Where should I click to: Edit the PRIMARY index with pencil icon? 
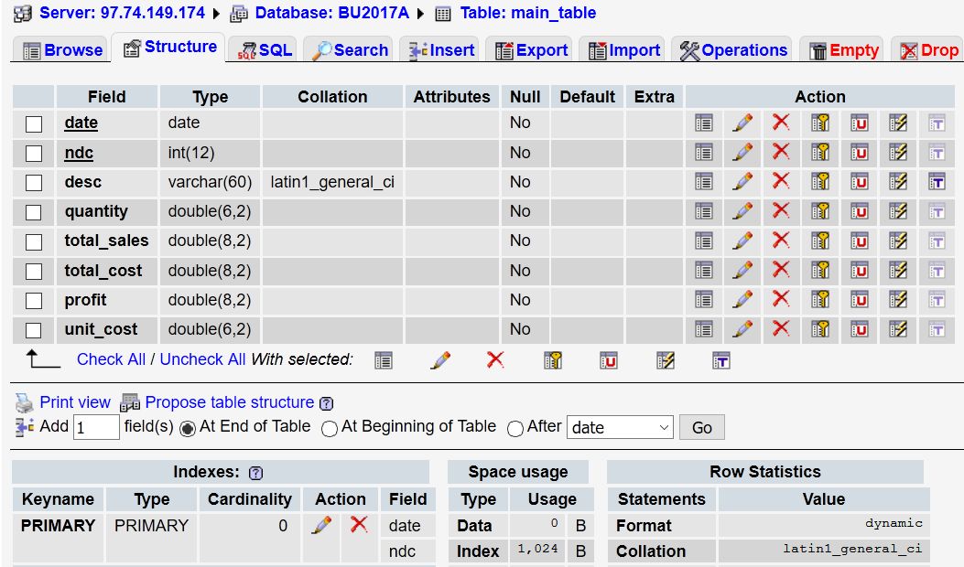coord(321,525)
